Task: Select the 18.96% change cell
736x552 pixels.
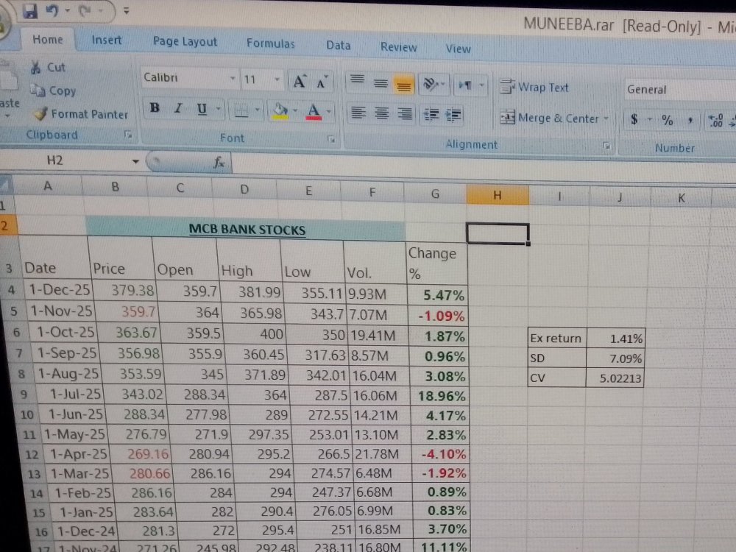Action: click(x=440, y=396)
